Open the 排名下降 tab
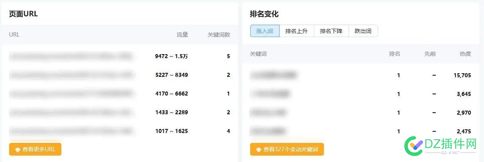484x162 pixels. (x=331, y=31)
